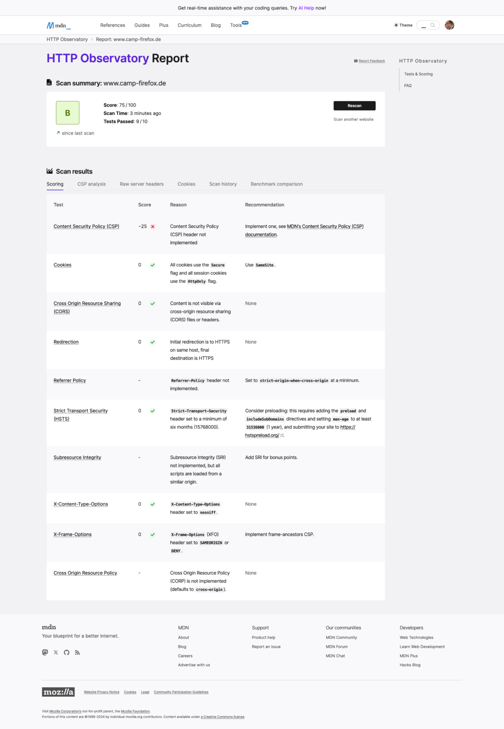The width and height of the screenshot is (504, 729).
Task: Open the Mastodon social icon in footer
Action: 45,652
